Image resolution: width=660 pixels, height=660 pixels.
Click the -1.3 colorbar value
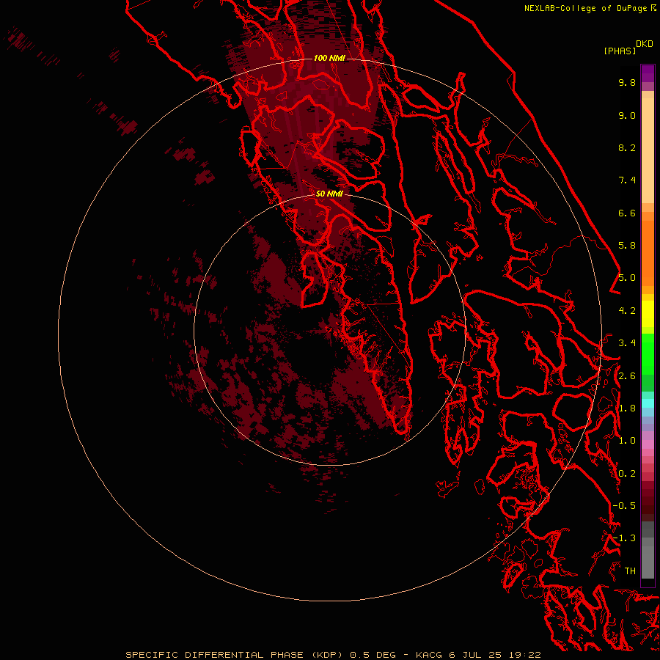pyautogui.click(x=624, y=538)
